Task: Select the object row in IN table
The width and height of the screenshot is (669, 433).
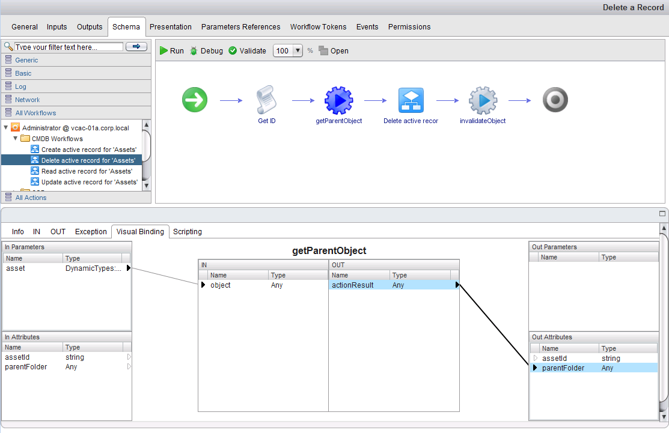Action: (263, 285)
